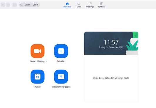Open the Chat tab
The height and width of the screenshot is (108, 156).
[x=79, y=5]
